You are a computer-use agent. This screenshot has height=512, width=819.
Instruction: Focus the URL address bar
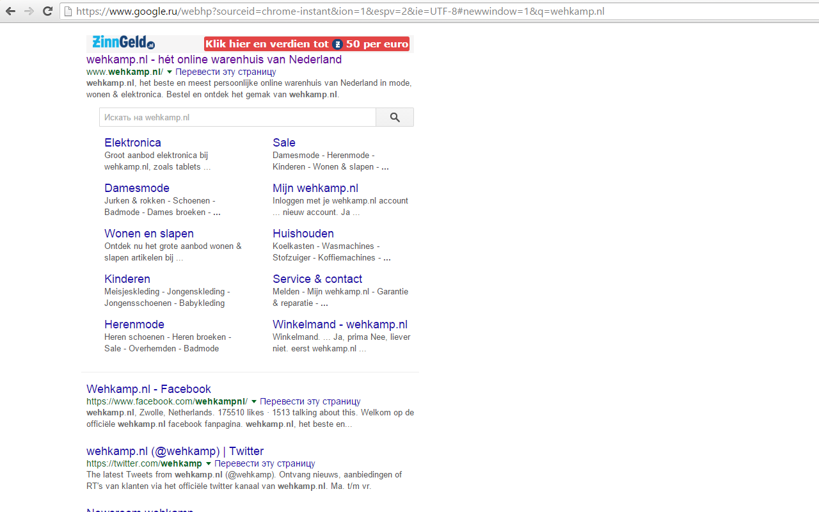pyautogui.click(x=439, y=11)
